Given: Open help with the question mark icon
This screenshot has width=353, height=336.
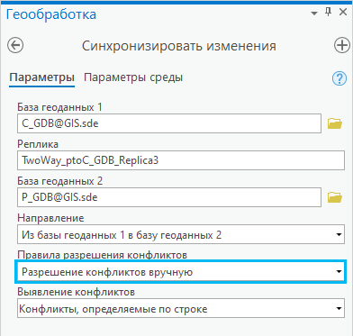Looking at the screenshot, I should (339, 78).
